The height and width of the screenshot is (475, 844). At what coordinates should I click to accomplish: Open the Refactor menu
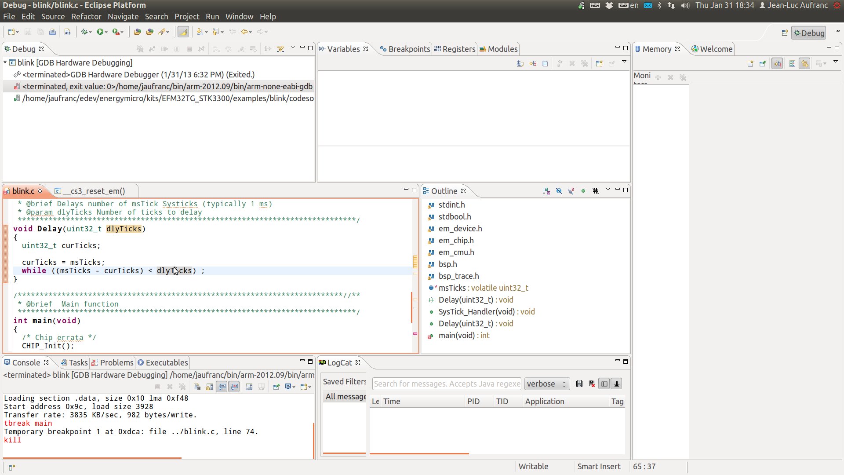point(86,17)
